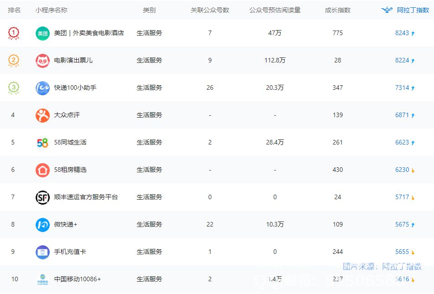The height and width of the screenshot is (294, 434).
Task: Click the down arrow next to 6230
Action: point(413,170)
